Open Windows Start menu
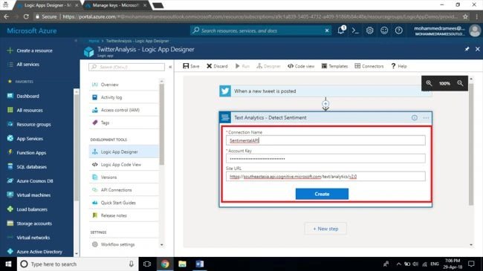The height and width of the screenshot is (271, 483). click(x=8, y=264)
